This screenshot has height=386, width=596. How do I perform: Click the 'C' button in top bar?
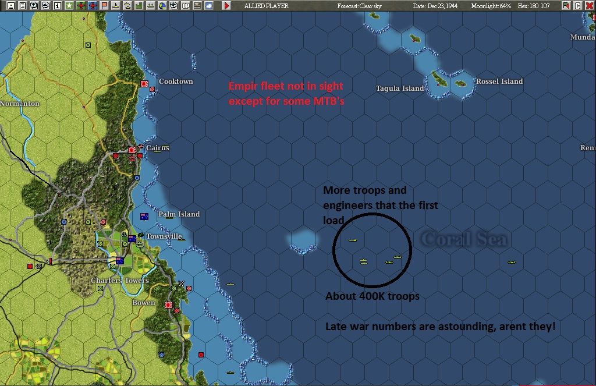click(577, 6)
